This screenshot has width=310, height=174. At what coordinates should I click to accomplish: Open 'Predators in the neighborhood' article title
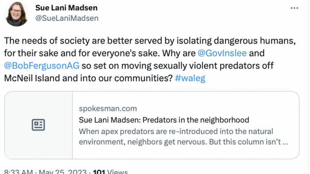pos(164,120)
